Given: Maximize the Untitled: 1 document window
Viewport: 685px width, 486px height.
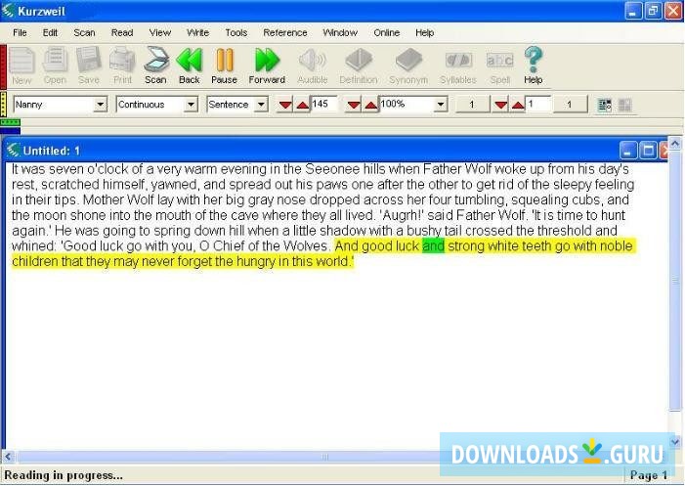Looking at the screenshot, I should (x=648, y=151).
